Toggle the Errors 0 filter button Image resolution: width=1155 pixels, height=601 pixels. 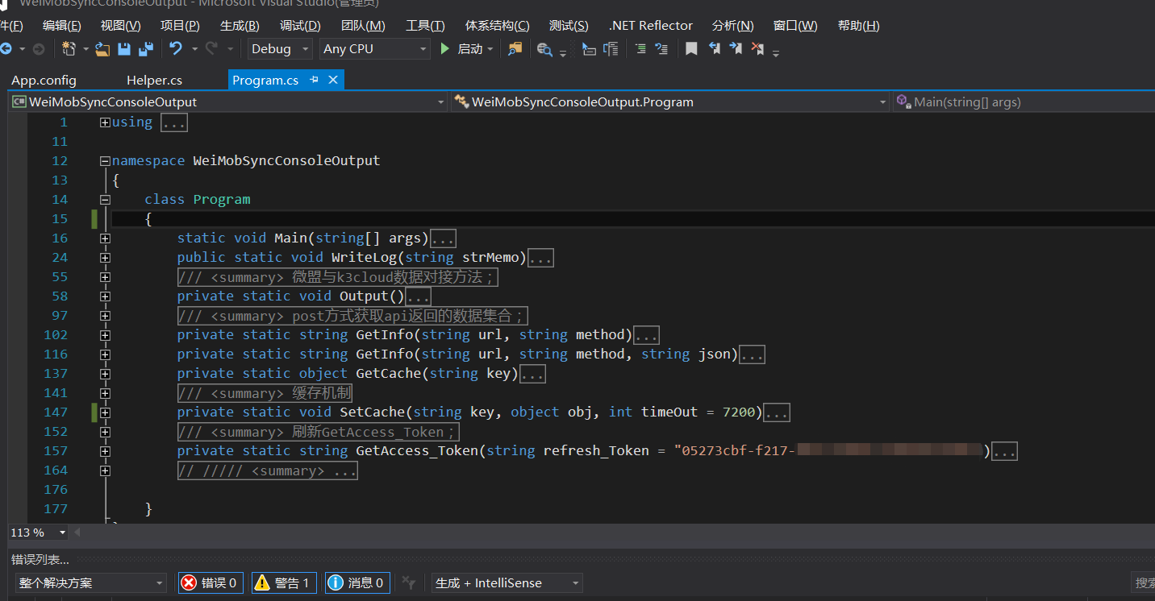coord(211,582)
